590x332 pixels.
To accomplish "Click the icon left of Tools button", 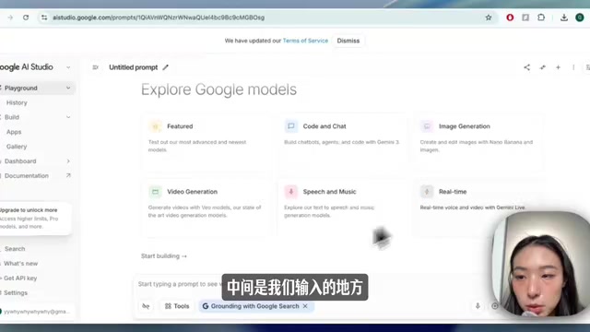I will coord(146,306).
